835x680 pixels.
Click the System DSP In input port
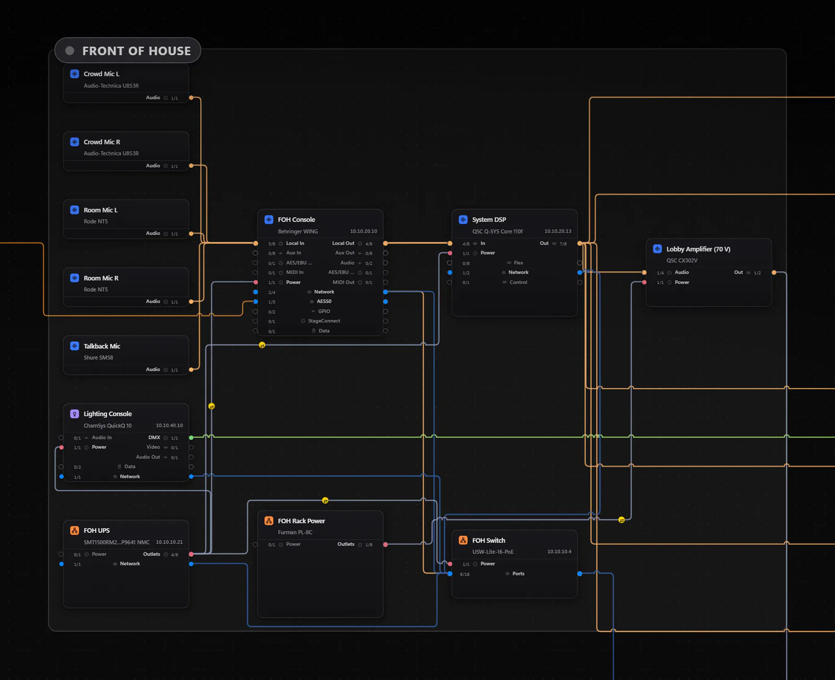click(x=450, y=243)
